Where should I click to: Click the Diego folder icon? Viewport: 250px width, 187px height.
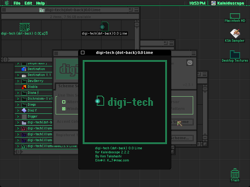[x=24, y=105]
